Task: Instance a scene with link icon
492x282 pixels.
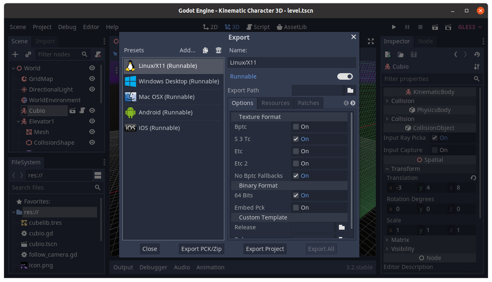Action: 28,54
